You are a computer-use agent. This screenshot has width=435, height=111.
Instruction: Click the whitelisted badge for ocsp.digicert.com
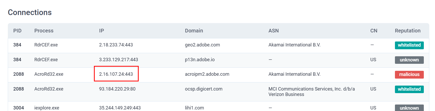(x=409, y=89)
